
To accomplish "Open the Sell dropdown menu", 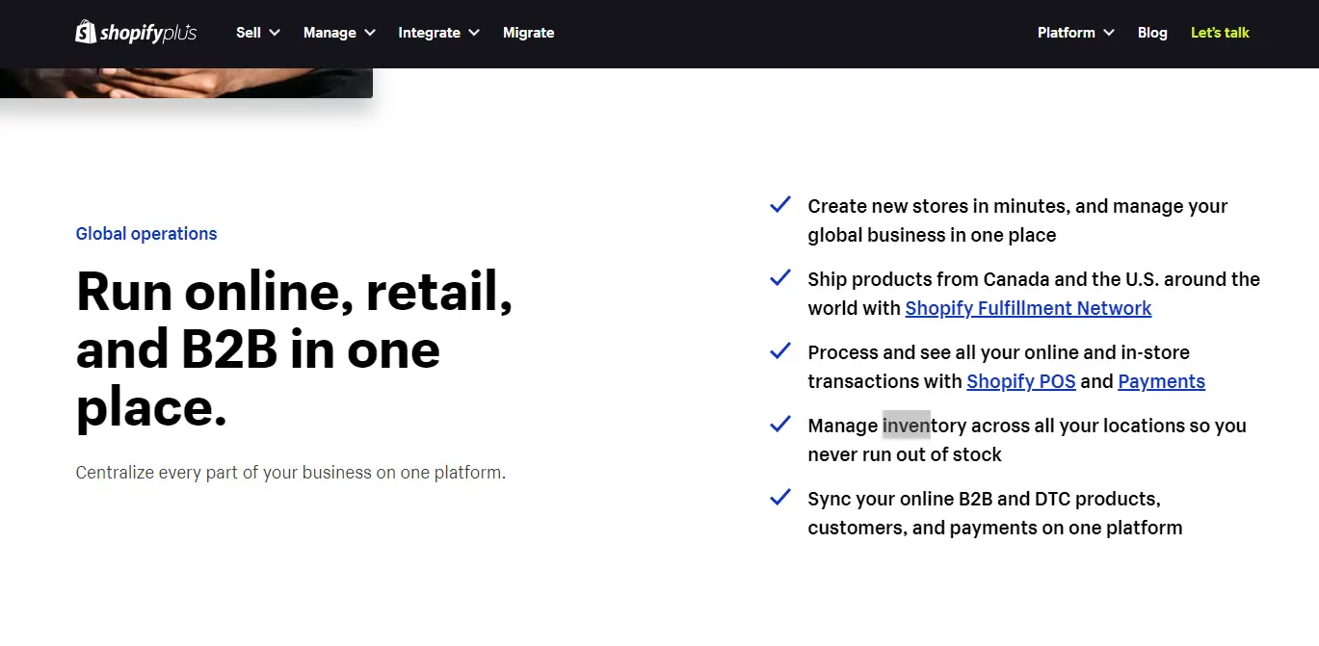I will click(x=258, y=33).
